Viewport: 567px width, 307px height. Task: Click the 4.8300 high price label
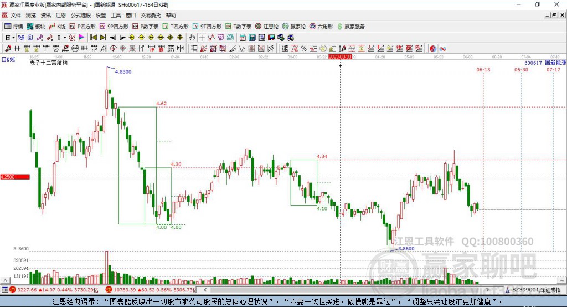tap(123, 71)
